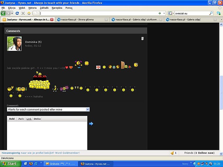The image size is (223, 167).
Task: Click the dancing banana emoticon
Action: click(55, 88)
